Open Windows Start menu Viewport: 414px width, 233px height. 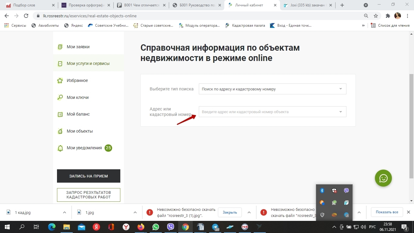(x=7, y=227)
